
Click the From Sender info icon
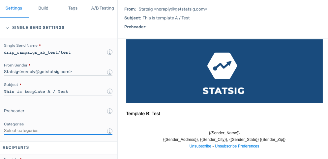[x=110, y=72]
